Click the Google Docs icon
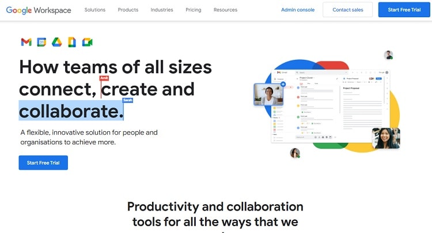This screenshot has width=432, height=233. point(72,42)
